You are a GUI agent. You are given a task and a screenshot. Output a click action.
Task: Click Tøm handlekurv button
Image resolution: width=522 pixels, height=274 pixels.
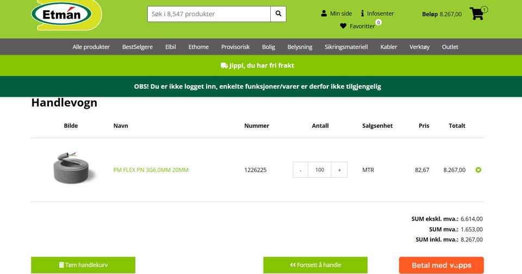(83, 265)
